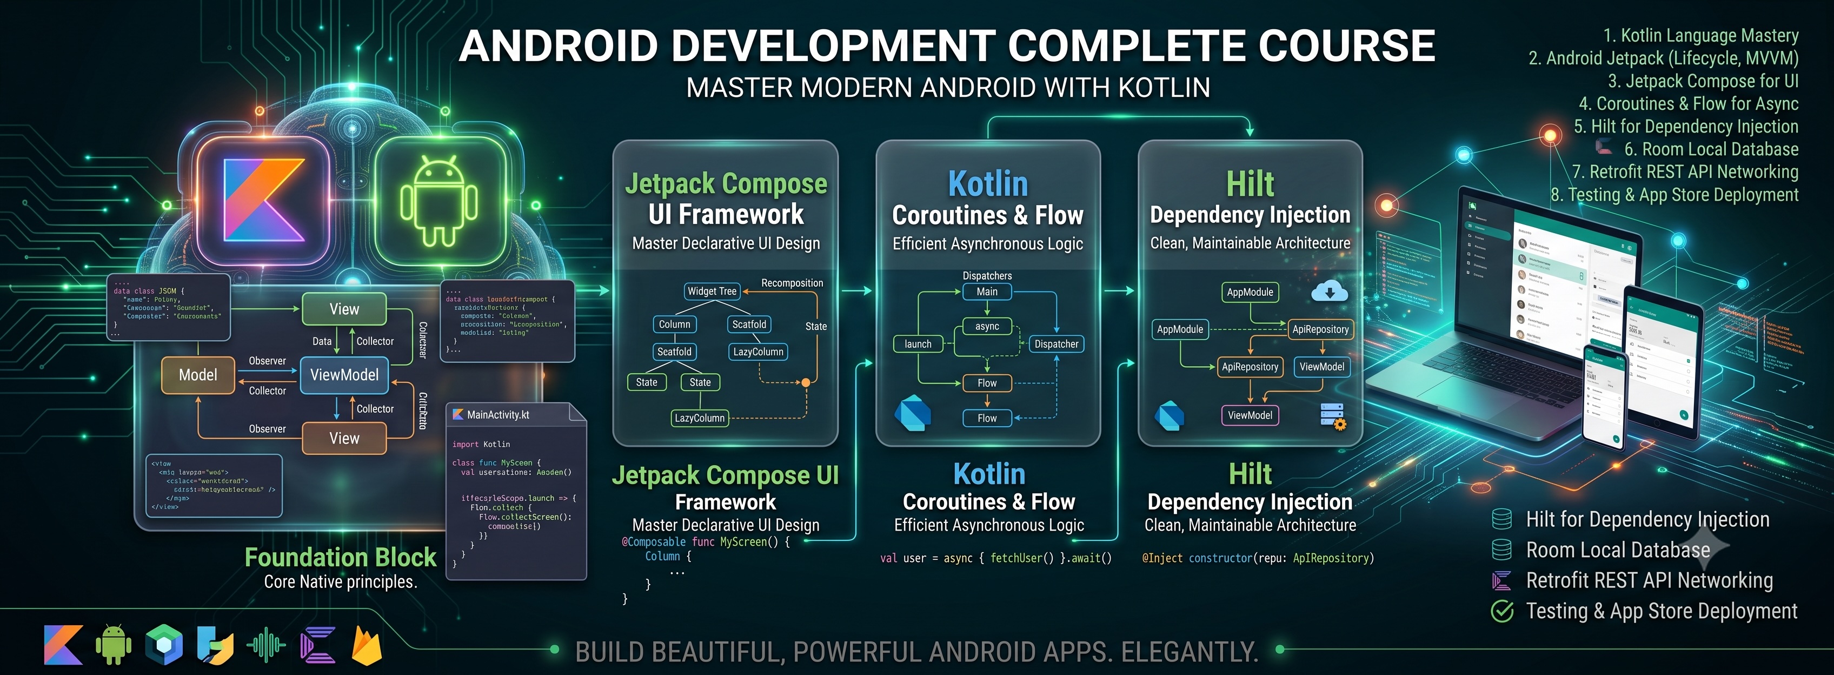The width and height of the screenshot is (1834, 675).
Task: Click the blue 'ViewModel' box in MVVM diagram
Action: (344, 374)
